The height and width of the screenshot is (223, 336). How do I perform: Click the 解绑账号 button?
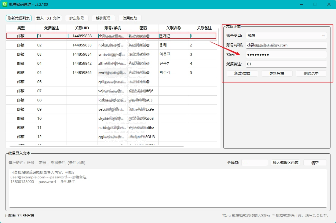(x=103, y=18)
